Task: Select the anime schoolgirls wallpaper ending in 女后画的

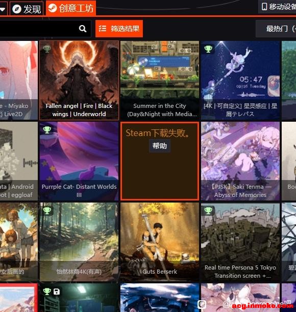Action: coord(19,242)
